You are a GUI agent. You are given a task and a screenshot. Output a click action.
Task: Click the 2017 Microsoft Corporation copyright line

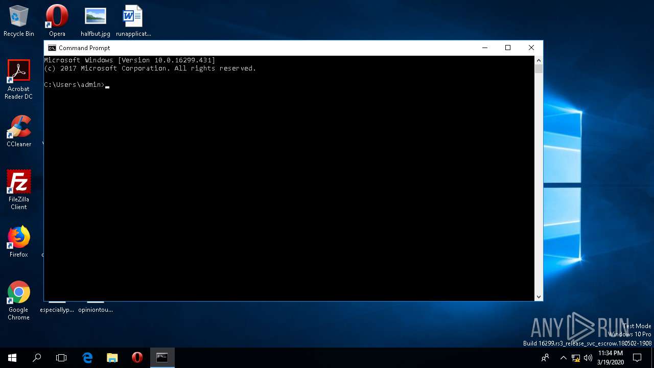[x=150, y=68]
